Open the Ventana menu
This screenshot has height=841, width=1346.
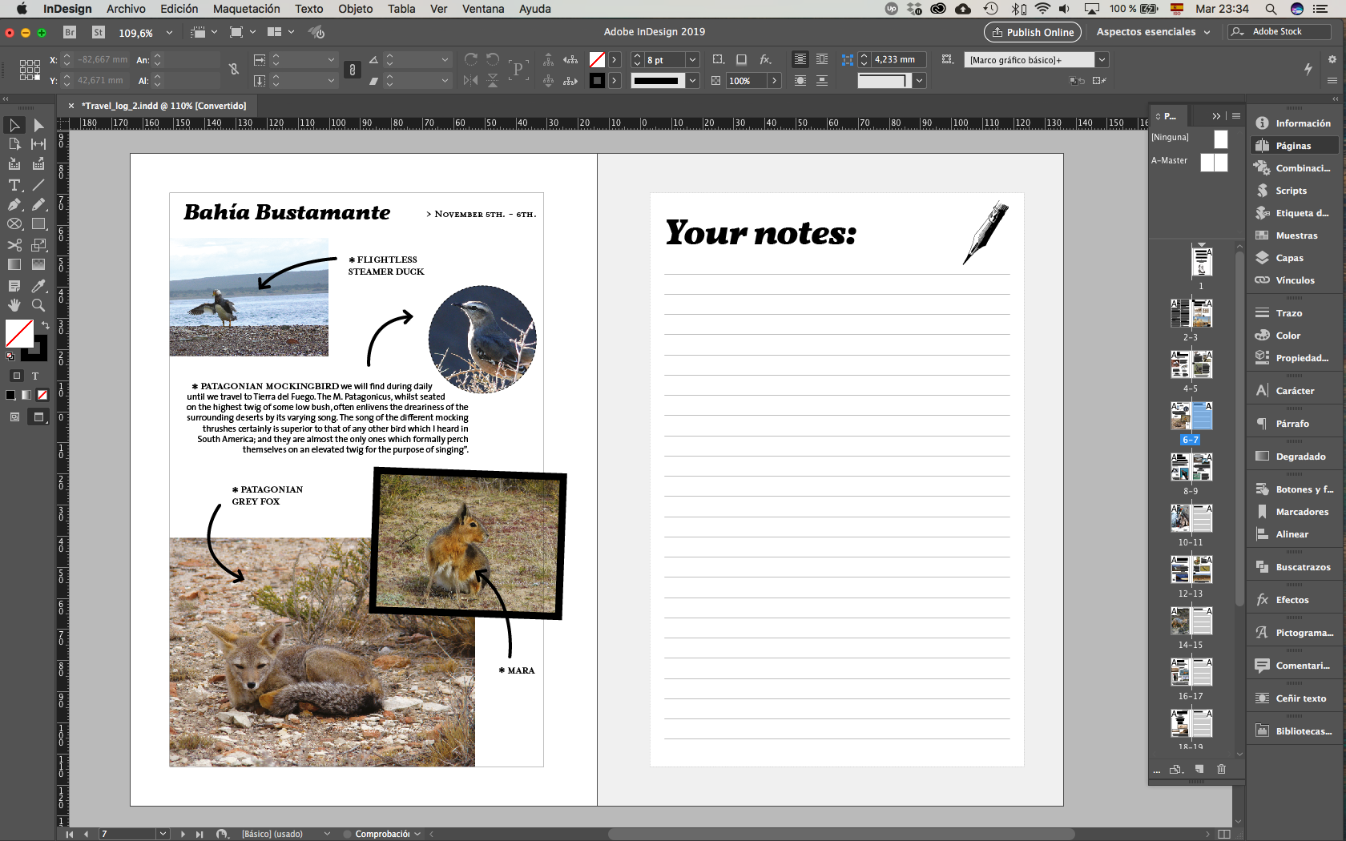483,9
